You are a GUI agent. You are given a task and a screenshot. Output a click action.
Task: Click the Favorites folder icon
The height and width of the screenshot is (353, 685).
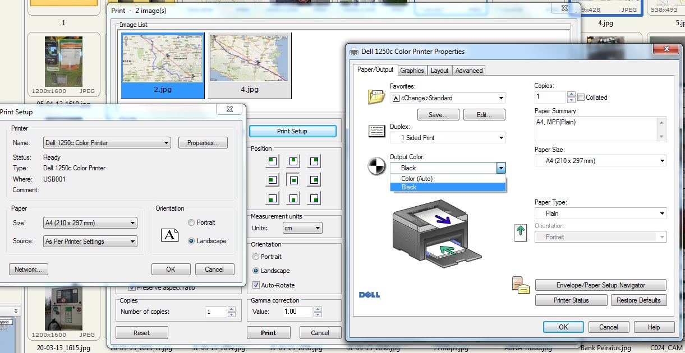(x=376, y=97)
